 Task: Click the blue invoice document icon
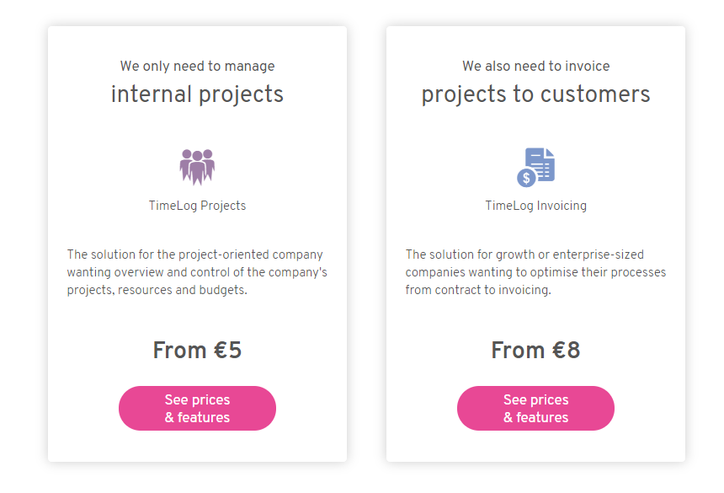click(x=535, y=167)
